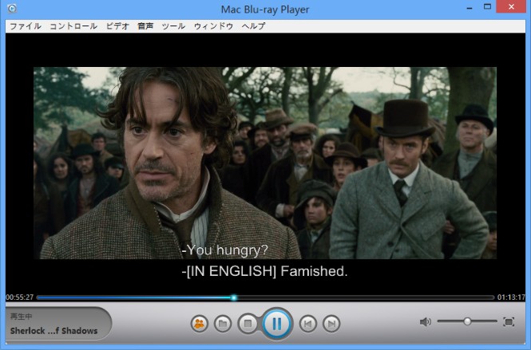
Task: Open the 音声 menu
Action: point(145,26)
